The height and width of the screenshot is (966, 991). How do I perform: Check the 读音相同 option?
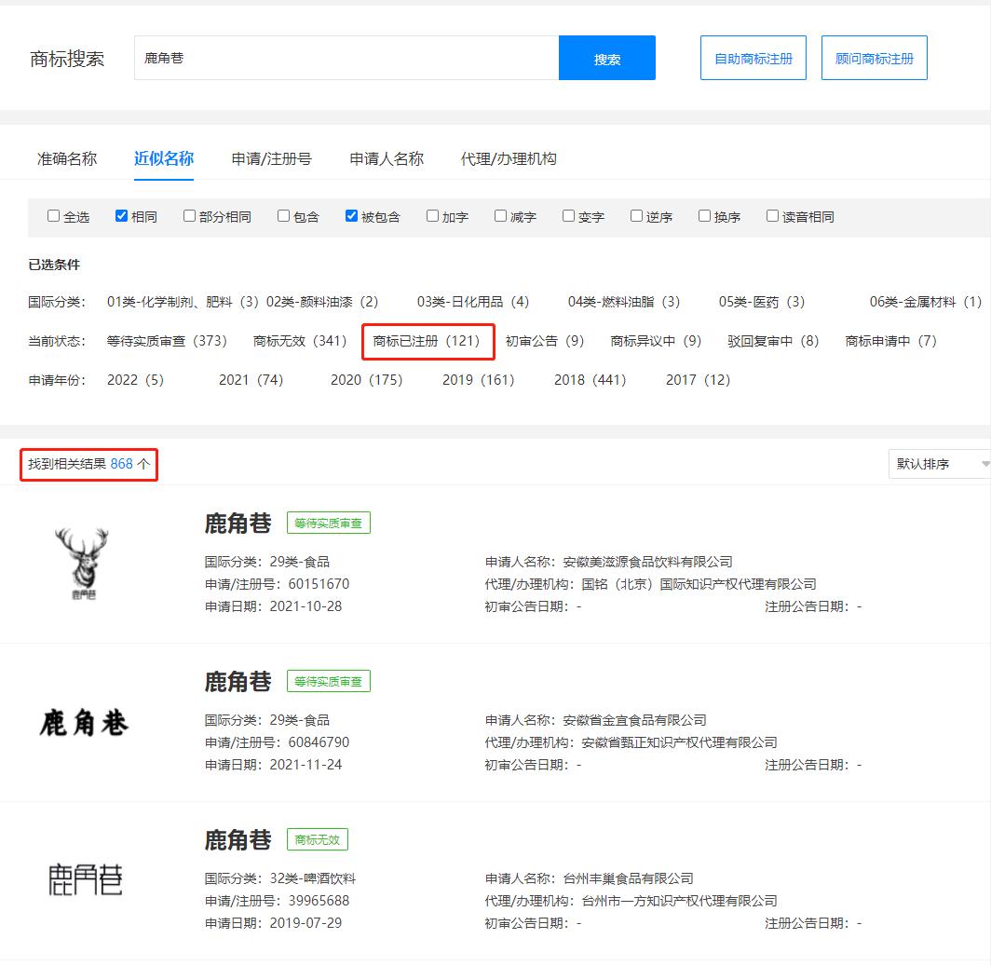click(772, 215)
